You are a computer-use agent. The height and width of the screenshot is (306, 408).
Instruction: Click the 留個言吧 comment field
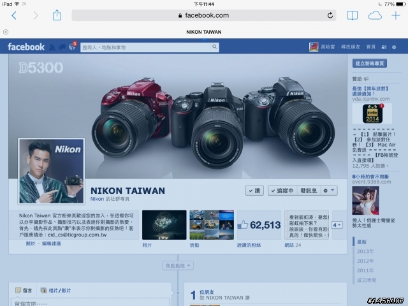pyautogui.click(x=90, y=302)
